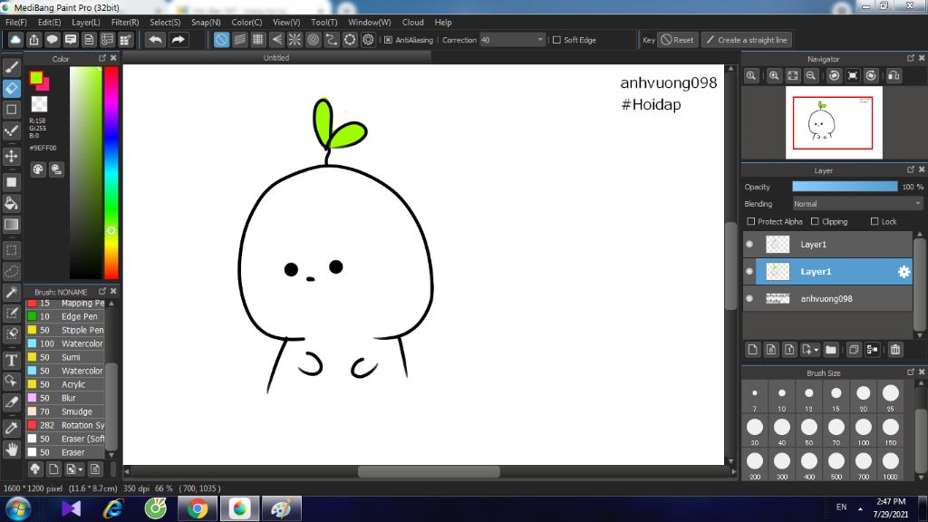This screenshot has width=928, height=522.
Task: Select the rectangular Select tool
Action: tap(11, 250)
